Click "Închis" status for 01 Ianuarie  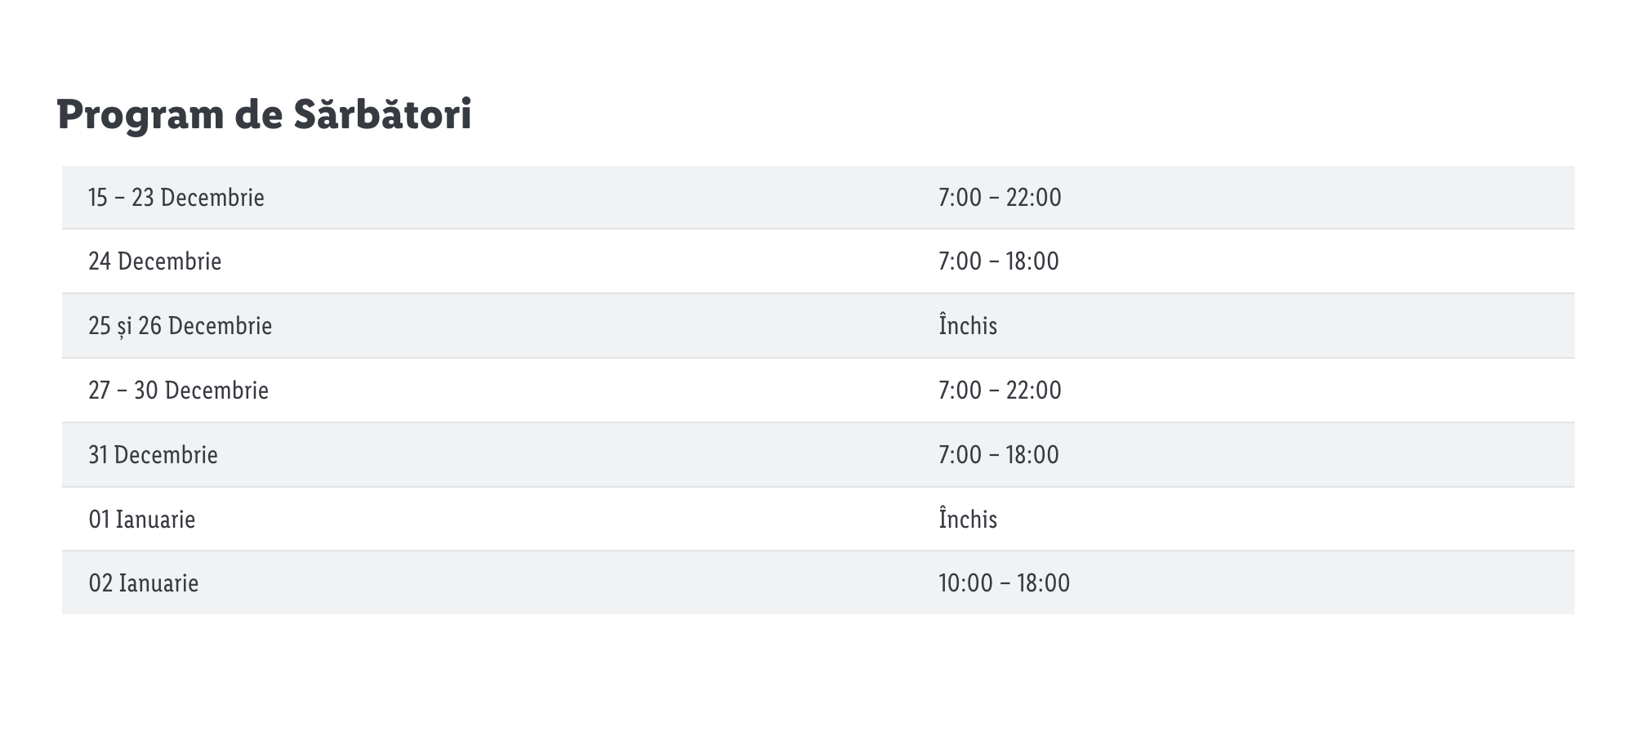coord(968,520)
